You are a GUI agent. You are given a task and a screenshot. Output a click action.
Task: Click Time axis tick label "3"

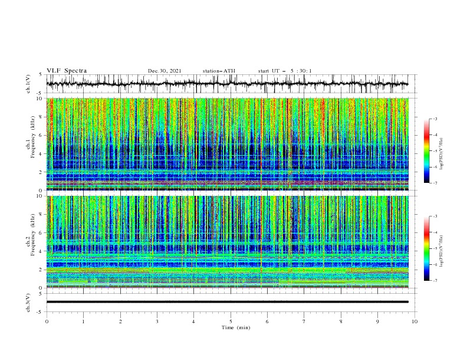157,321
